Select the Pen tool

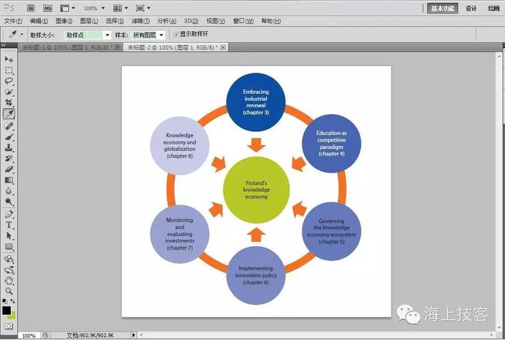pyautogui.click(x=9, y=214)
